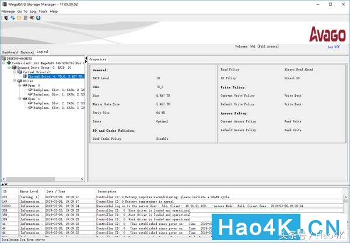Select the Spanned Drive Group icon

click(14, 68)
